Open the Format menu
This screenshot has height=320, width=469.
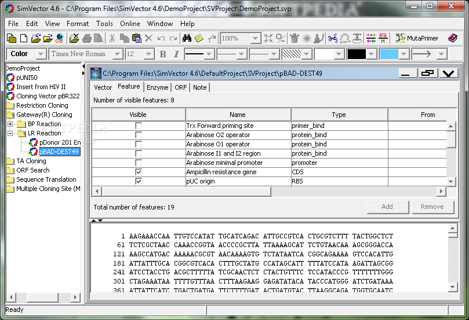78,24
